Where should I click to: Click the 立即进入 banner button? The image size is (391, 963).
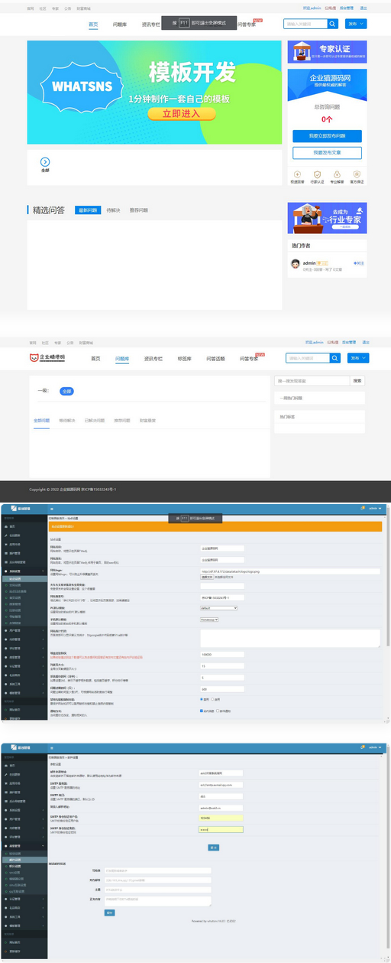click(180, 114)
